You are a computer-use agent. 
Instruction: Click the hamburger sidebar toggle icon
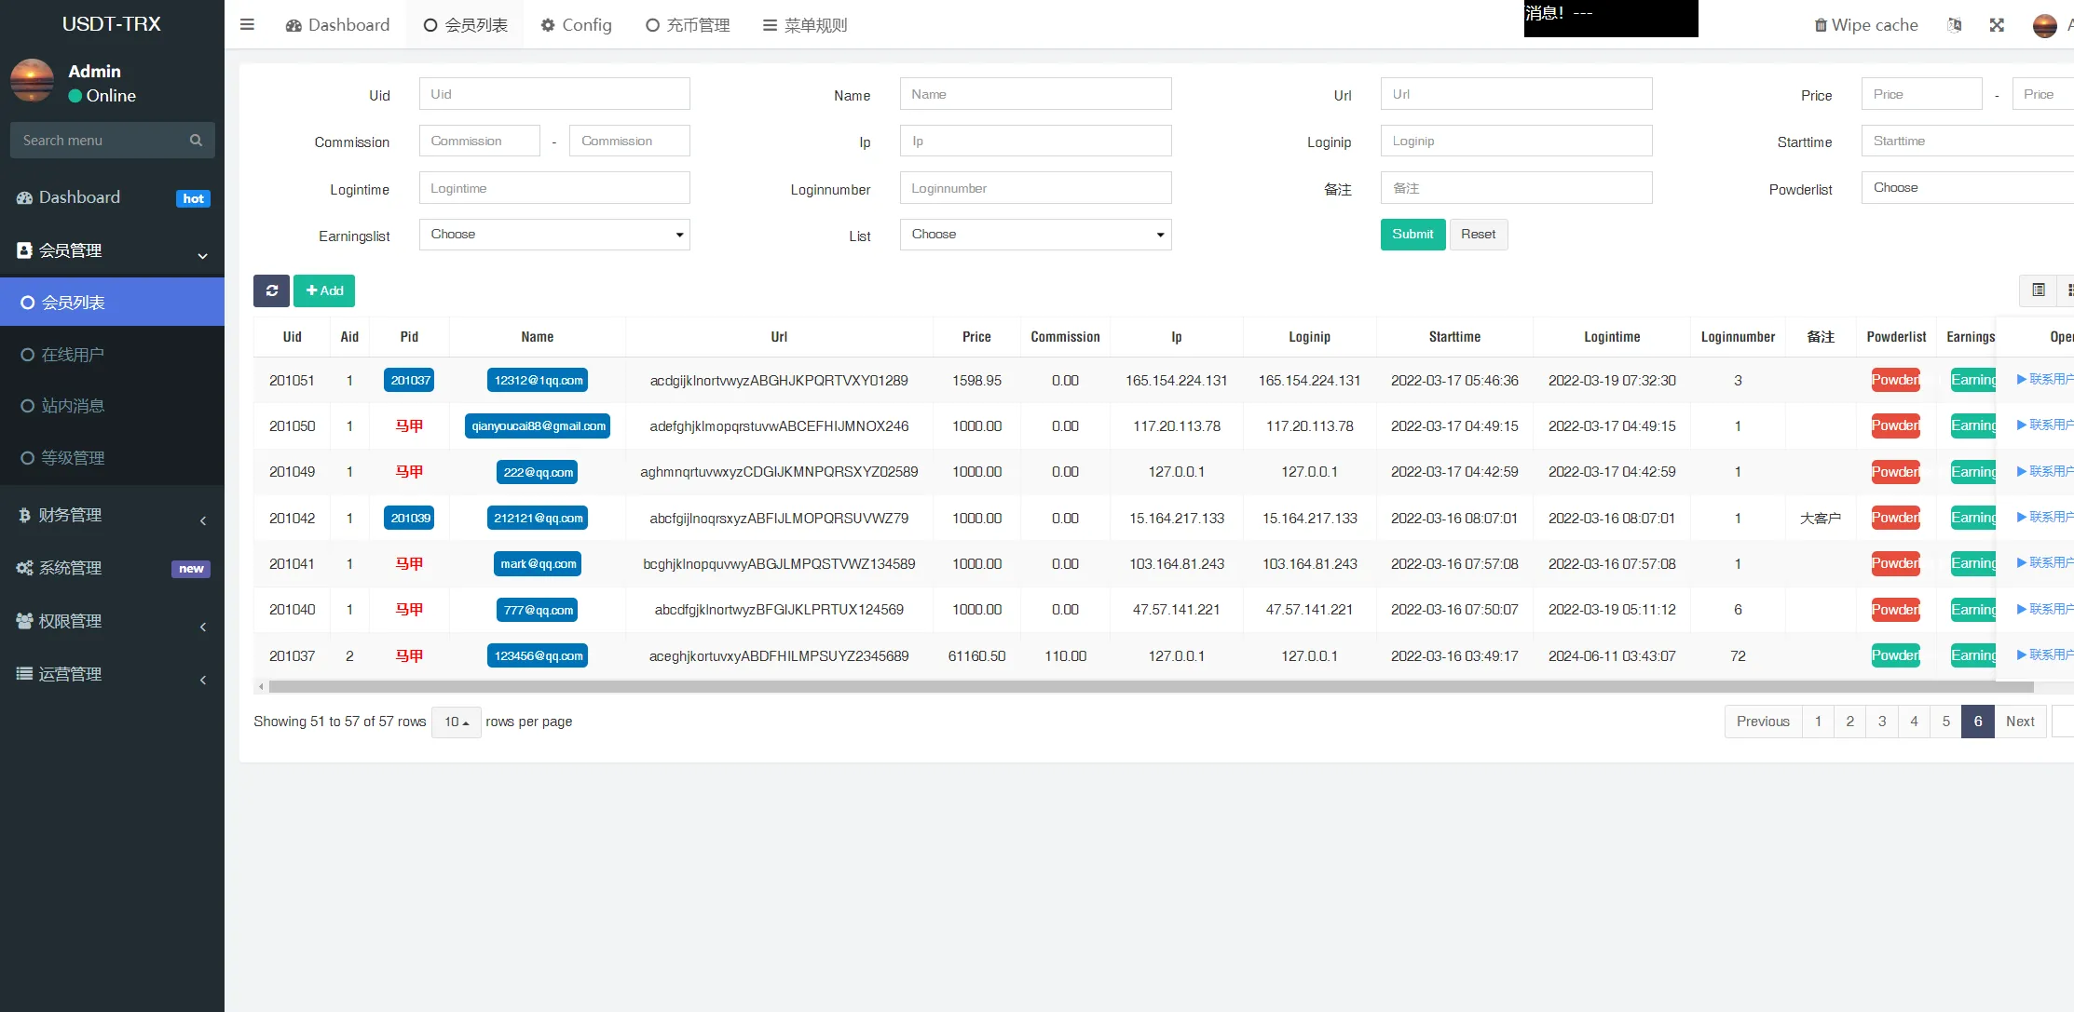(247, 25)
